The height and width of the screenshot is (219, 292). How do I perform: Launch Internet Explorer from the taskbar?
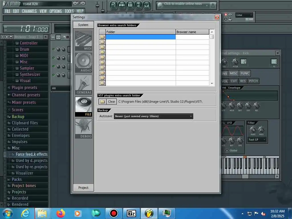click(x=25, y=213)
